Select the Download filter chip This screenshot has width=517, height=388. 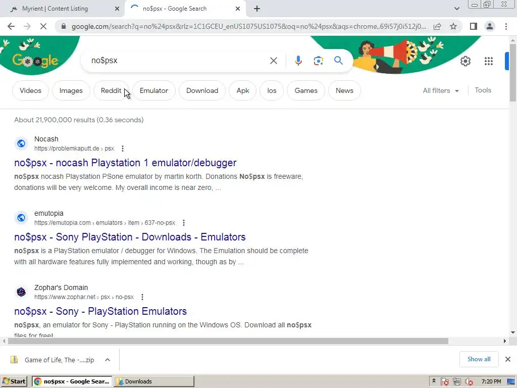pyautogui.click(x=202, y=90)
